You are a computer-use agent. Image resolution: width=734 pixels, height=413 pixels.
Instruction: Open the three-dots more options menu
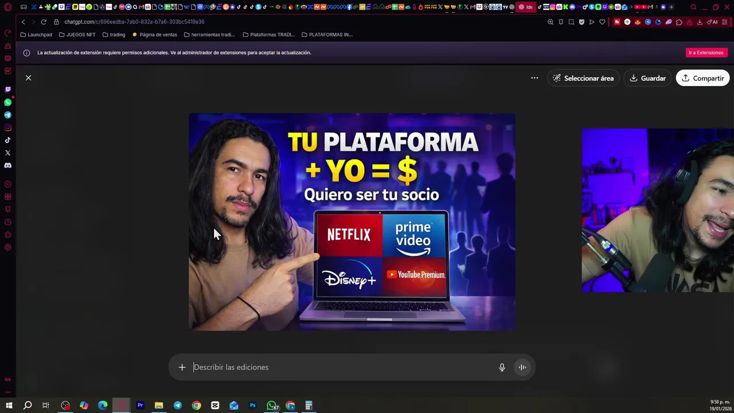(534, 78)
